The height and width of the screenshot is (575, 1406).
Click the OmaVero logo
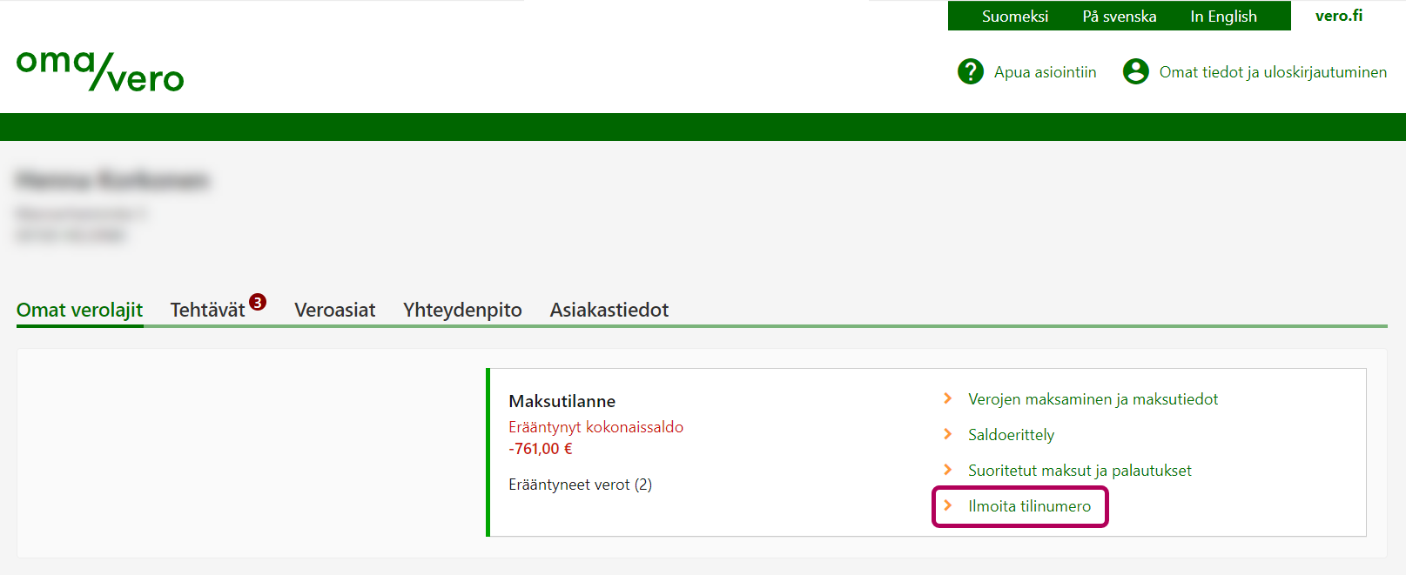[100, 70]
